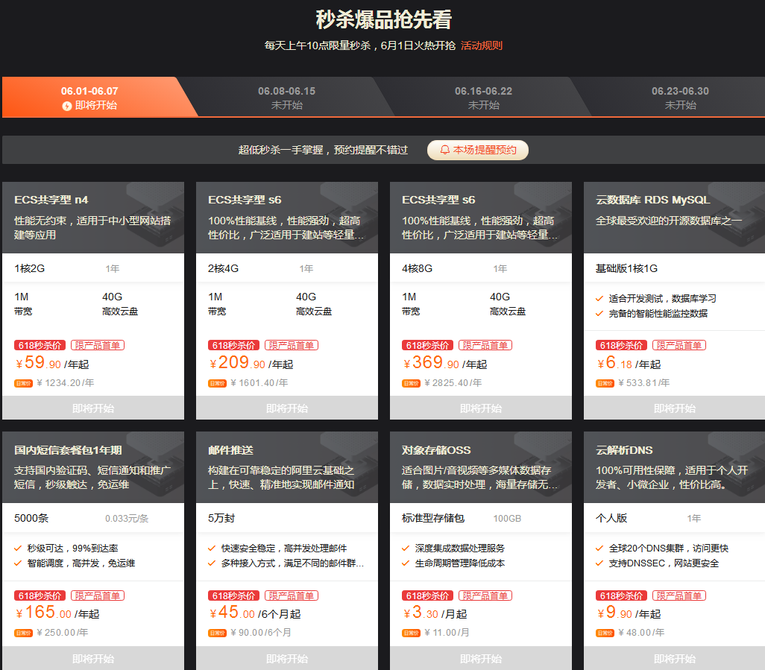Click 即将开始 button under 云数据库 RDS MySQL
Screen dimensions: 765x670
674,408
